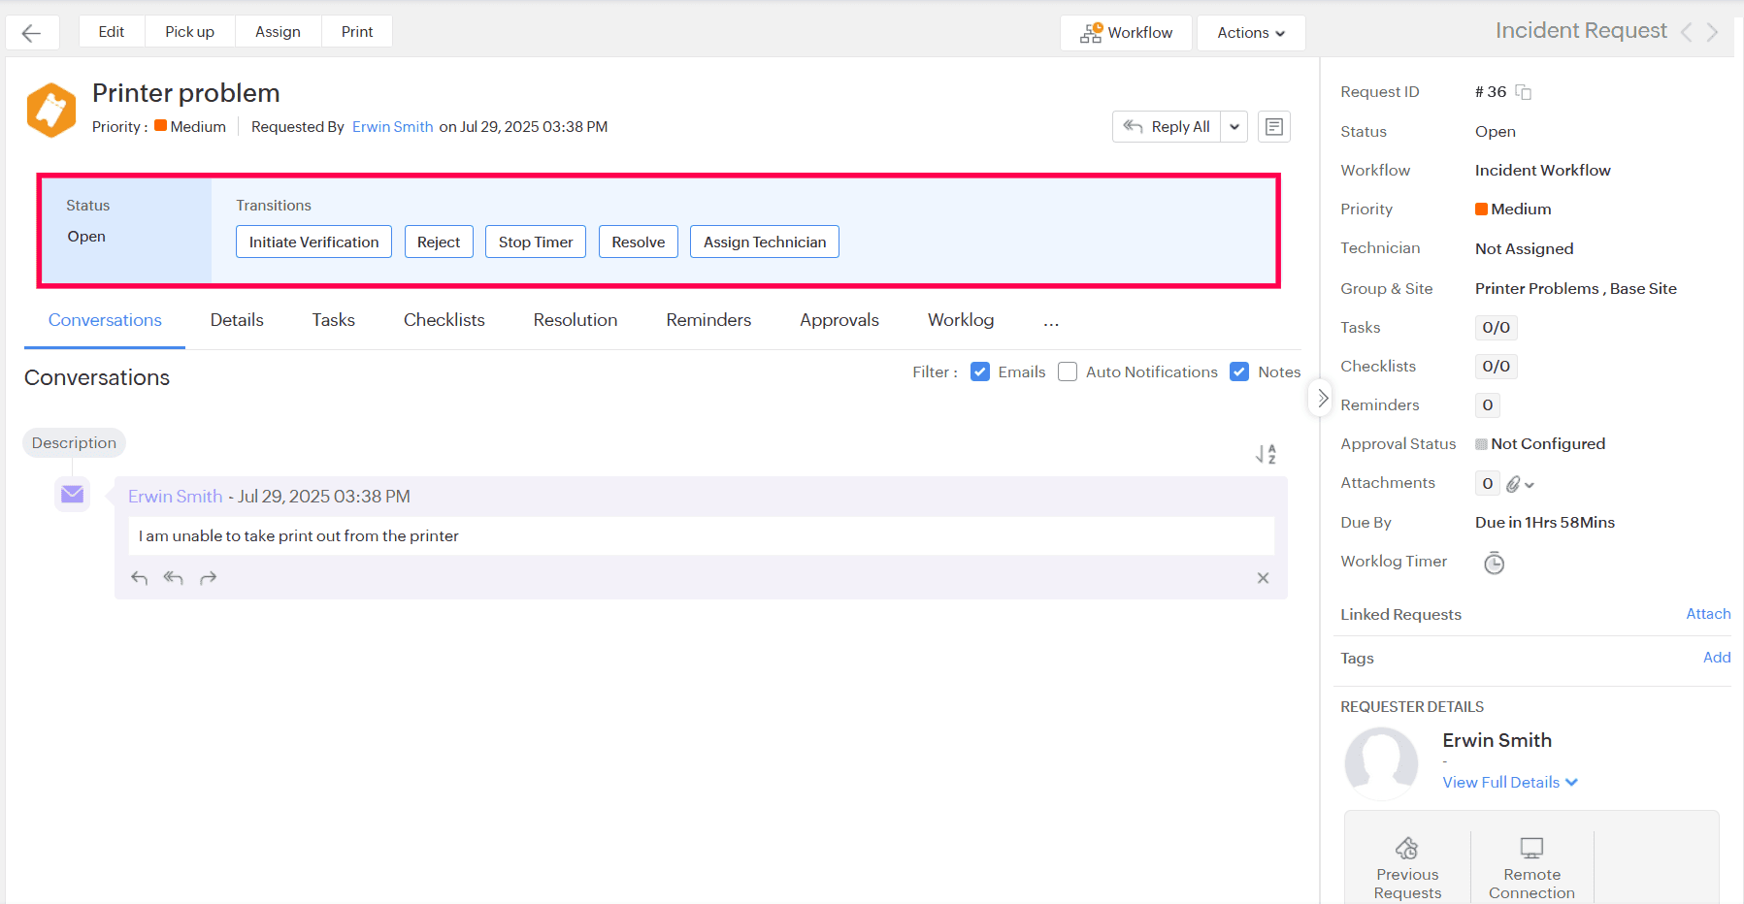Reply to Erwin Smith's message via reply arrow
The image size is (1744, 904).
click(139, 577)
